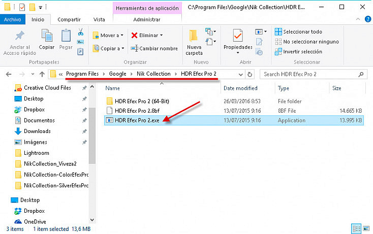Switch to the Vista ribbon tab

[x=99, y=19]
